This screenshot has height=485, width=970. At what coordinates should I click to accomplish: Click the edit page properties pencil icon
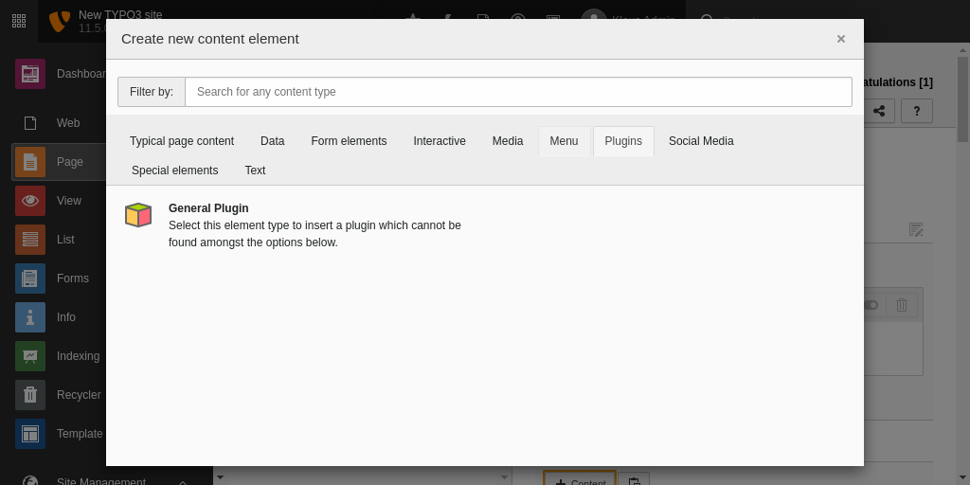point(916,229)
